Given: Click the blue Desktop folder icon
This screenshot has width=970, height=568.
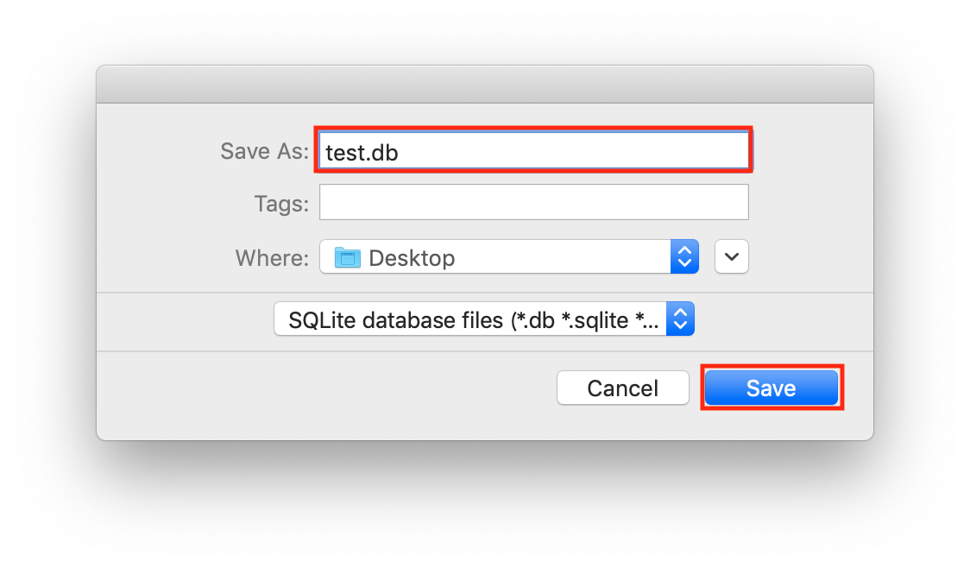Looking at the screenshot, I should point(347,257).
